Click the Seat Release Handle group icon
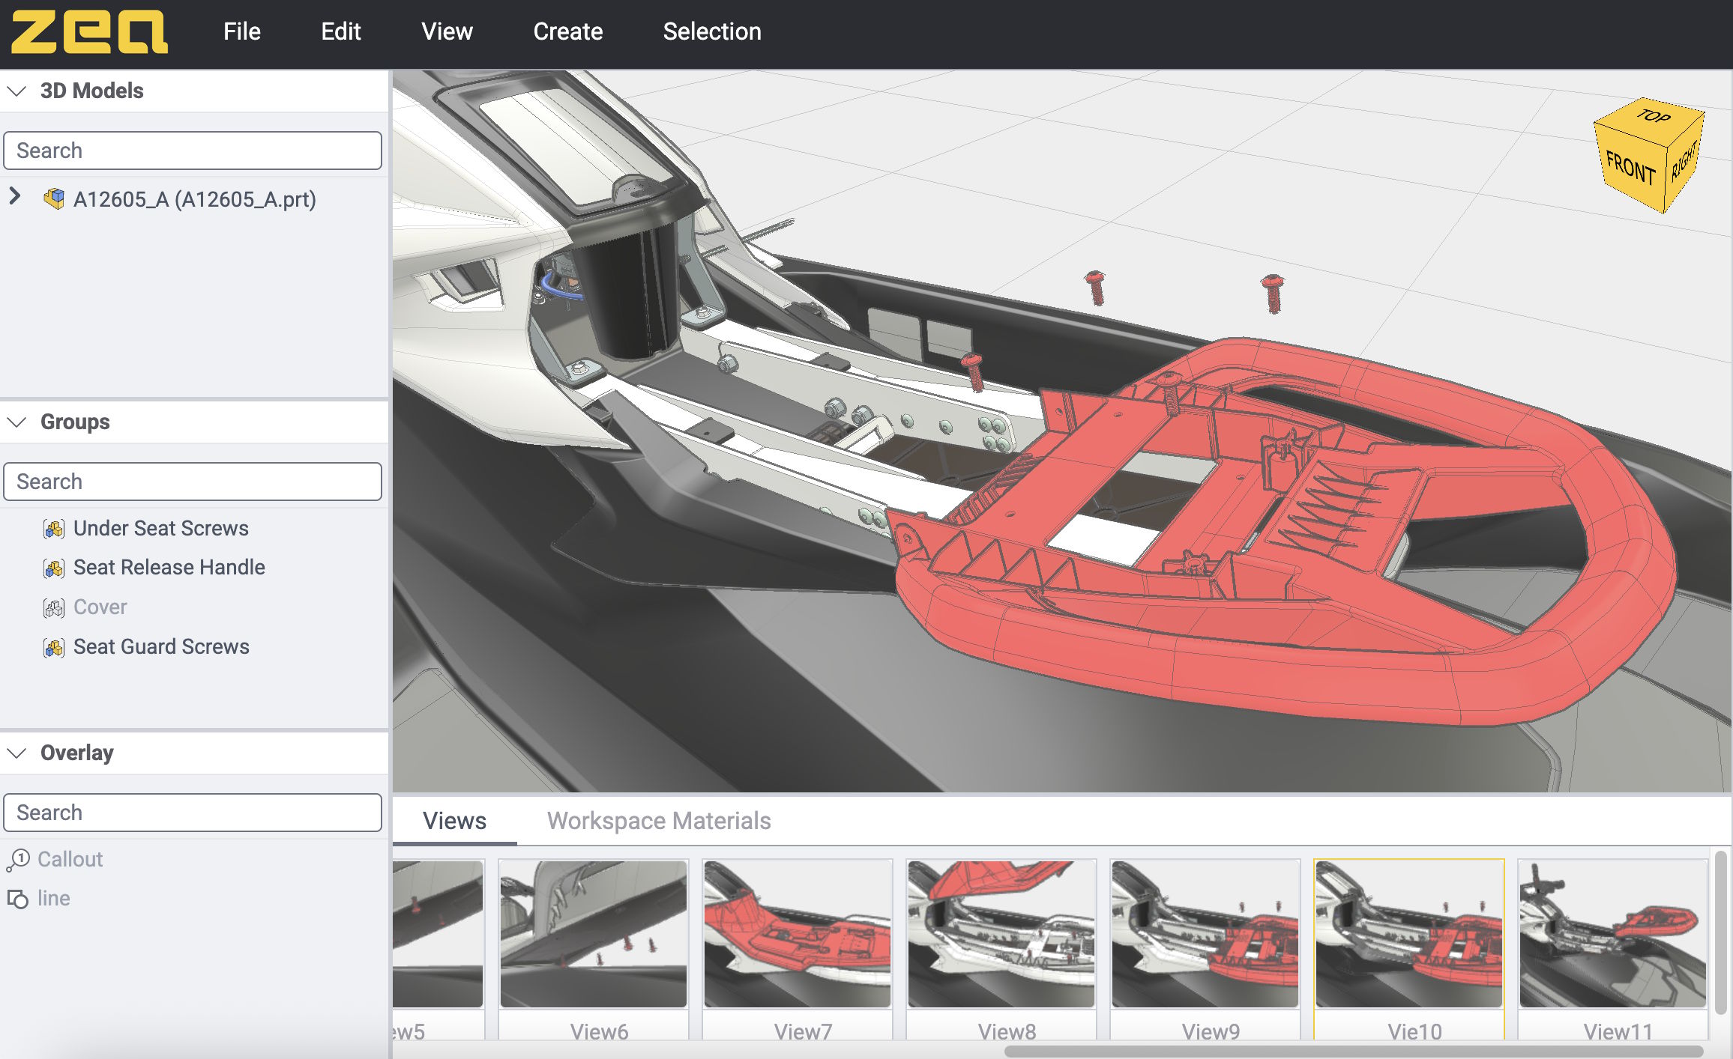This screenshot has width=1733, height=1059. click(54, 568)
